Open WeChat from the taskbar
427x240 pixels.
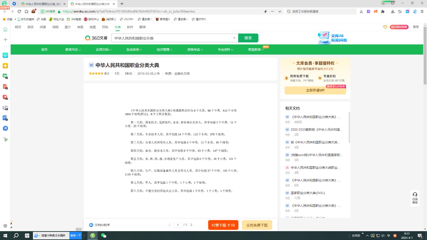pos(104,235)
